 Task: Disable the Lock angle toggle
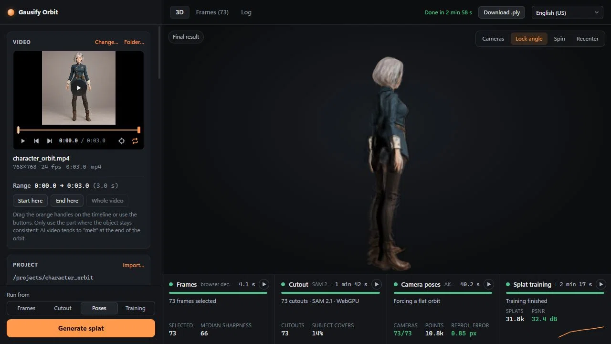click(x=529, y=39)
